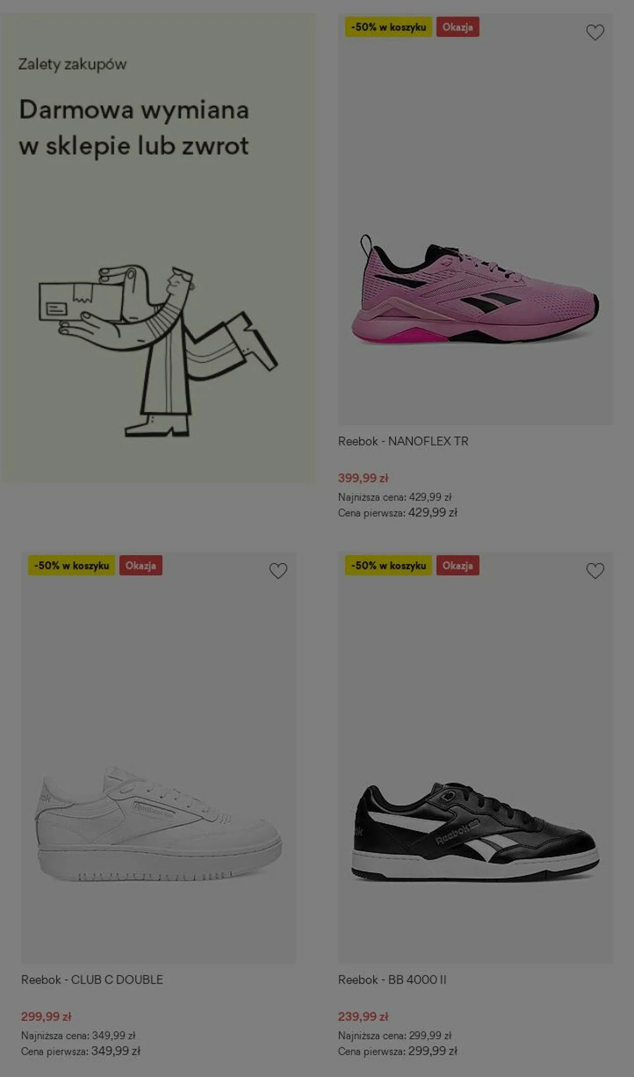Click the Reebok - CLUB C DOUBLE title

point(92,980)
